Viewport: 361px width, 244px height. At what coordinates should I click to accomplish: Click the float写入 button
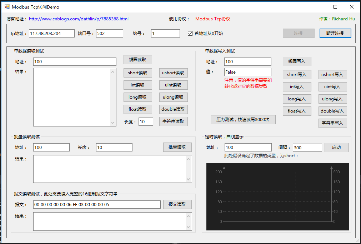coord(297,111)
